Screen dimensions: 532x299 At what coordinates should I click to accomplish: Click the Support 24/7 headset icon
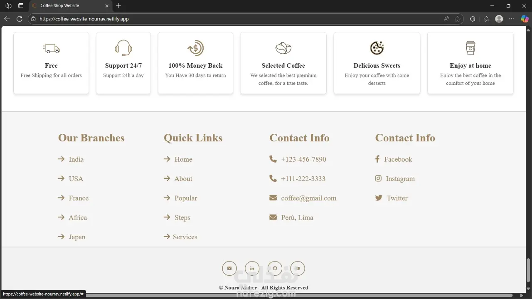[x=123, y=48]
